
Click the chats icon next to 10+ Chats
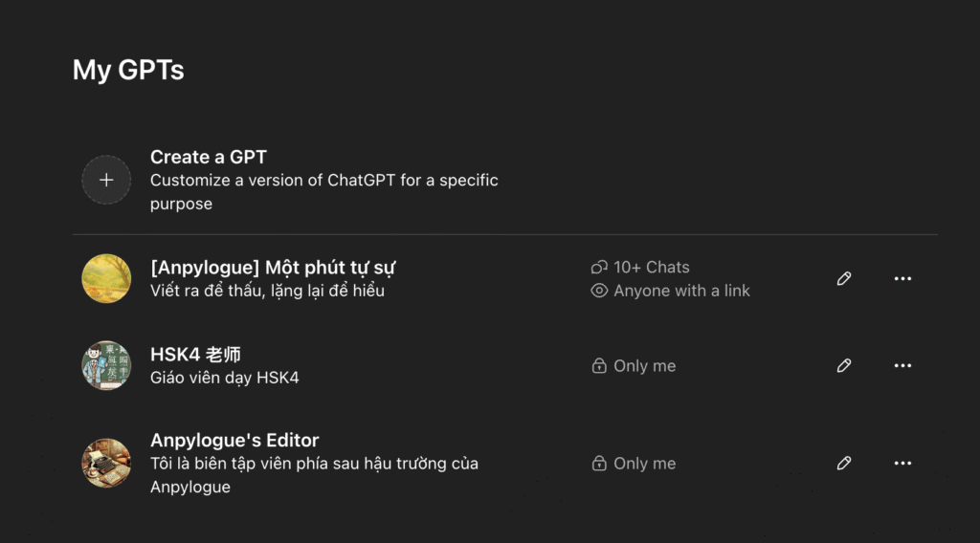pyautogui.click(x=599, y=267)
